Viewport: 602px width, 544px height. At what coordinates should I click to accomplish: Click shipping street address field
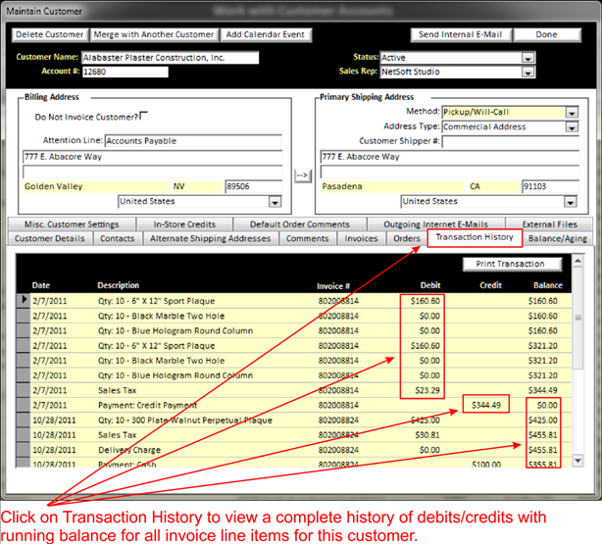coord(450,157)
